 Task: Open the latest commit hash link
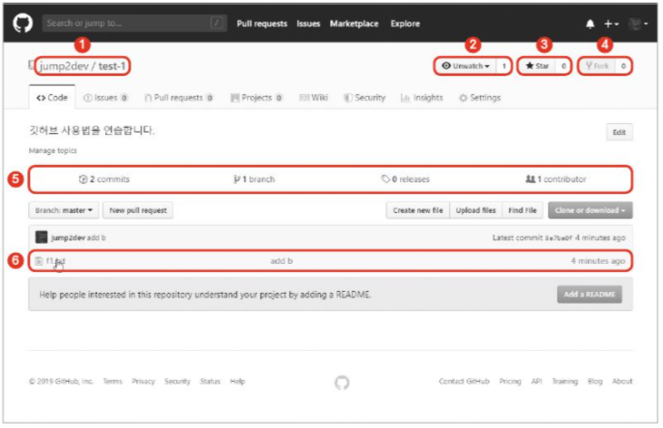click(558, 238)
